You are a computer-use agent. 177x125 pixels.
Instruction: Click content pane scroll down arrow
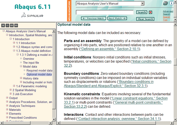click(x=175, y=119)
